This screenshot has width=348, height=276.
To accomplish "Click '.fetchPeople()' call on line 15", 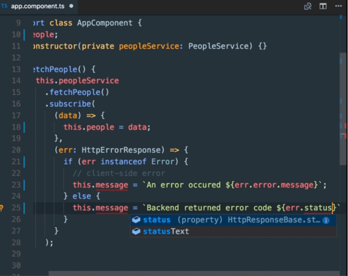I will pos(77,92).
